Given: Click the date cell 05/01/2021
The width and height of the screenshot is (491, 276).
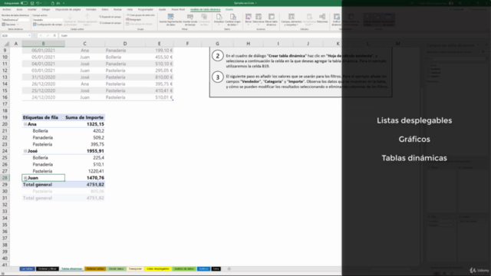Looking at the screenshot, I should pyautogui.click(x=43, y=58).
